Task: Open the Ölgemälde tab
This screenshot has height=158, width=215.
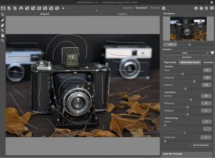Action: click(x=170, y=62)
